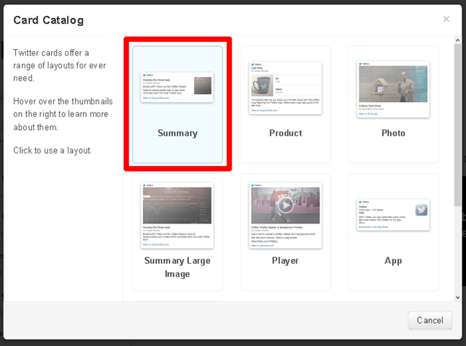This screenshot has height=346, width=466.
Task: Choose the Product card layout
Action: tap(286, 105)
